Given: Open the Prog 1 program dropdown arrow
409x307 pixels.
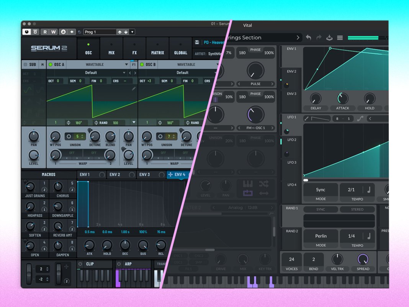Looking at the screenshot, I should coord(132,32).
